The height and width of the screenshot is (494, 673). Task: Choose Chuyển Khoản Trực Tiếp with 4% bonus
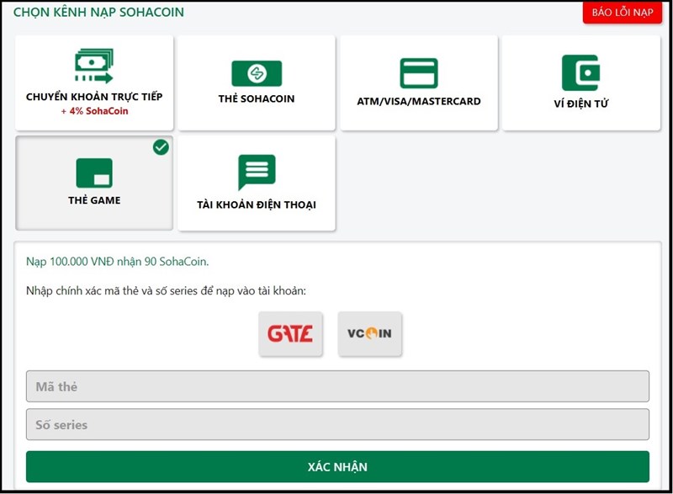coord(94,82)
